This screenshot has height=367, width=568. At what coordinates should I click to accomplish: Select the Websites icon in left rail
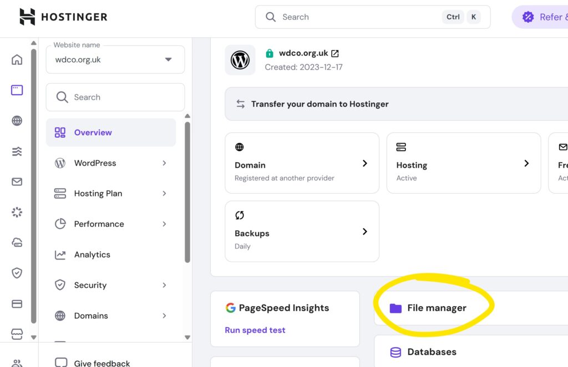coord(17,90)
